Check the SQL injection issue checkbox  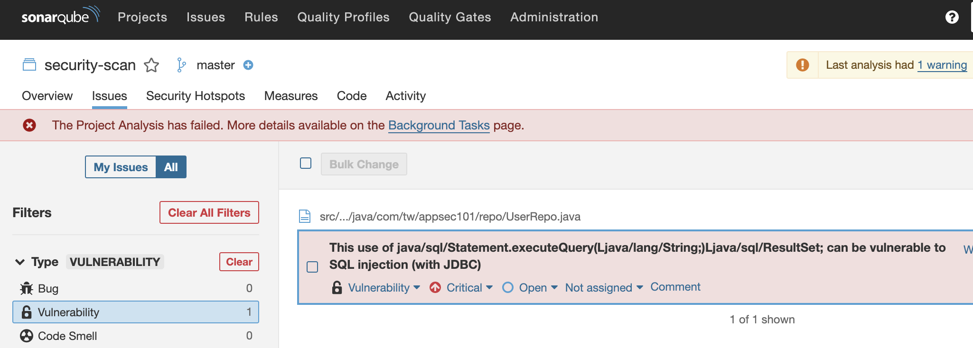(x=312, y=267)
